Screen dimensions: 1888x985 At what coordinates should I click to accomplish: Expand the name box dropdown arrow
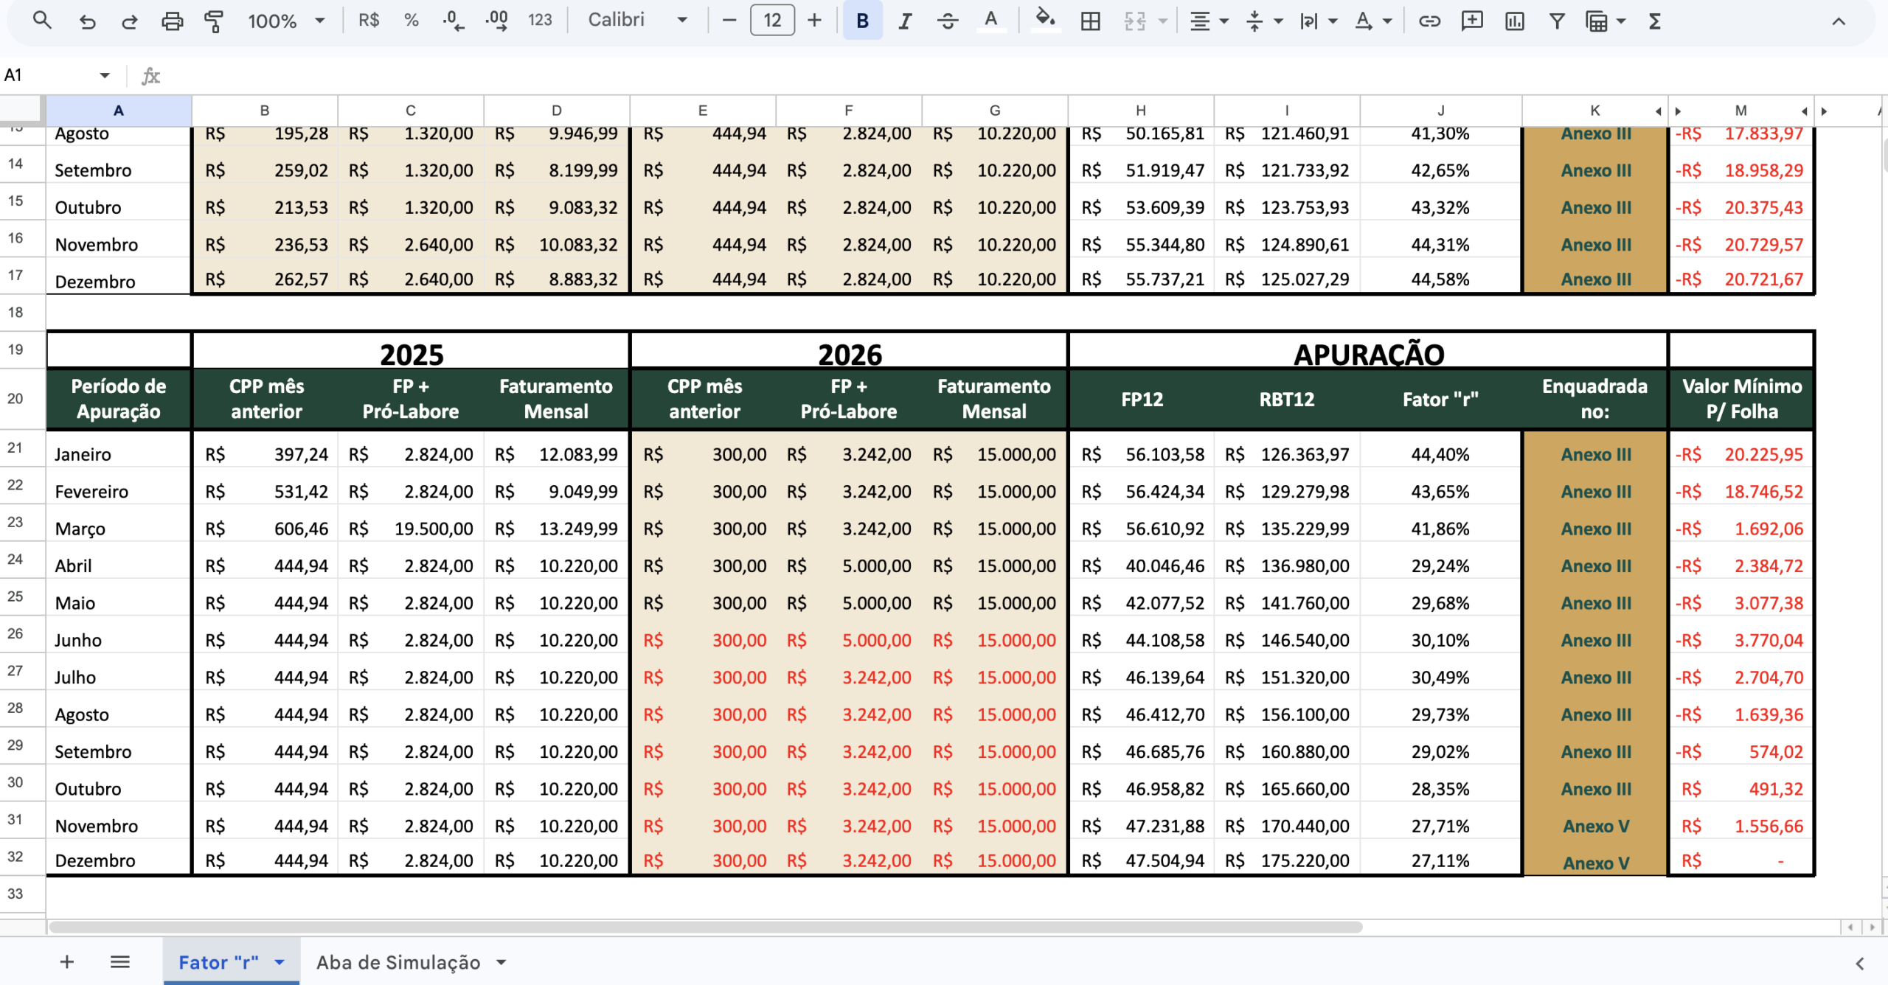click(x=105, y=75)
